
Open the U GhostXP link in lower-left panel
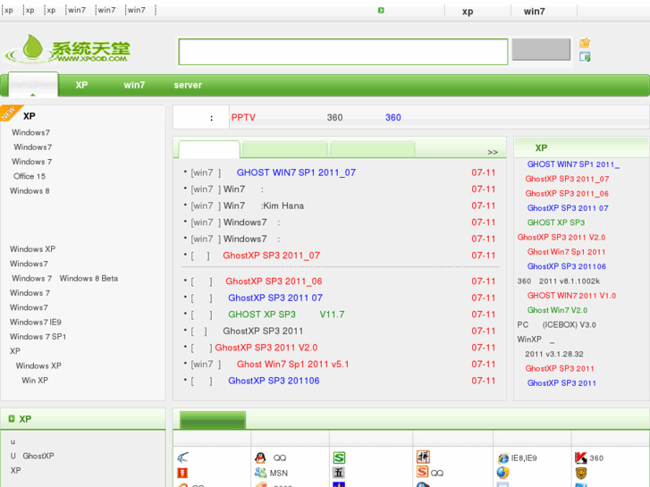pos(32,456)
